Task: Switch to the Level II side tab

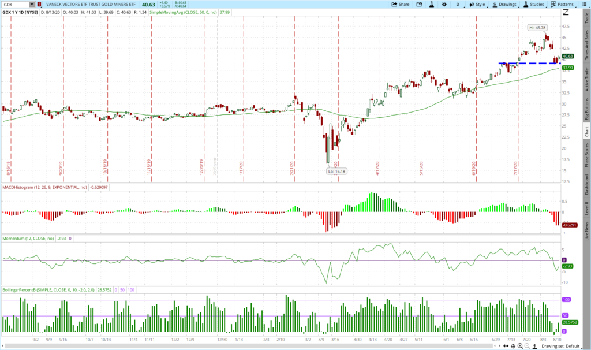Action: pos(586,208)
